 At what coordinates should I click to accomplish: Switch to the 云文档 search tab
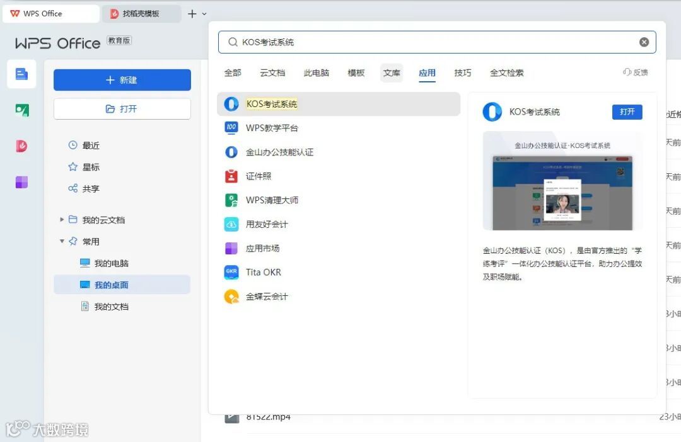click(x=272, y=73)
